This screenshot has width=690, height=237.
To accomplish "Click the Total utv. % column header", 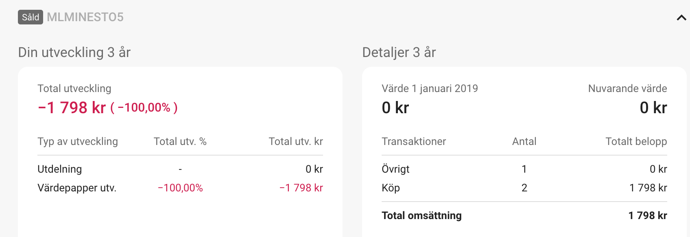I will [180, 141].
